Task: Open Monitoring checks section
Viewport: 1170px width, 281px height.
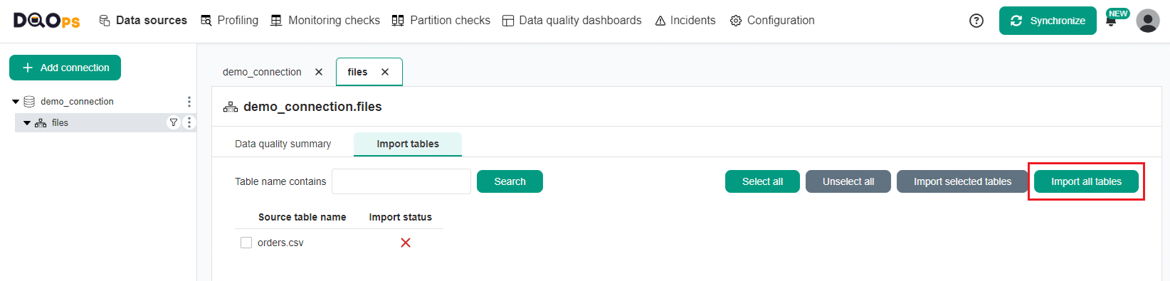Action: (325, 21)
